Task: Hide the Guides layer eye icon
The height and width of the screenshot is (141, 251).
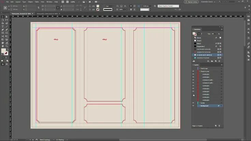Action: pyautogui.click(x=193, y=103)
